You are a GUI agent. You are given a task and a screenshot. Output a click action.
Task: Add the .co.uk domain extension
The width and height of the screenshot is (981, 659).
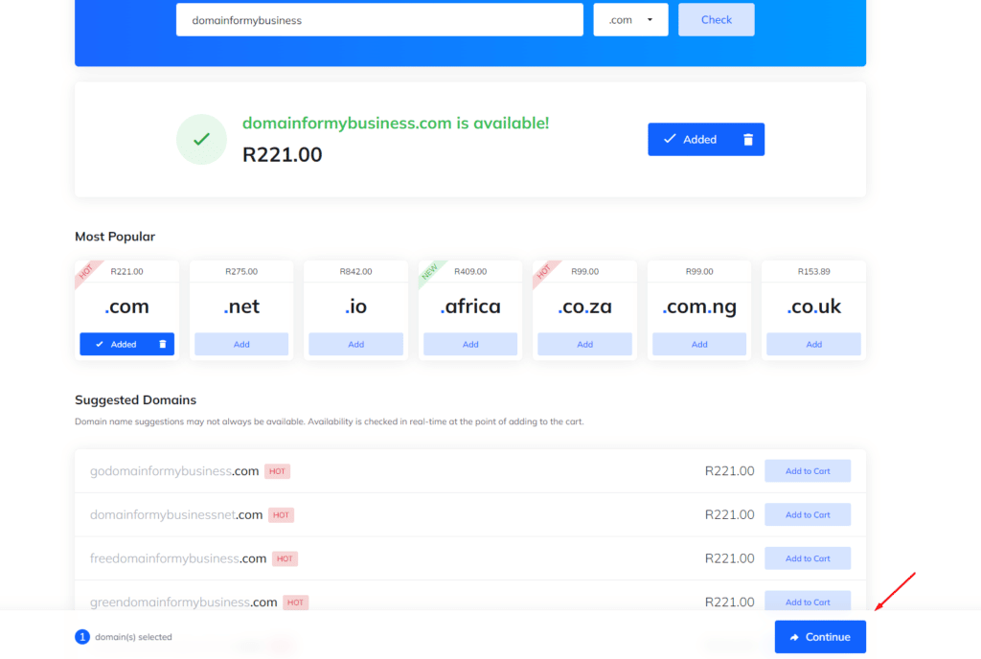(813, 343)
